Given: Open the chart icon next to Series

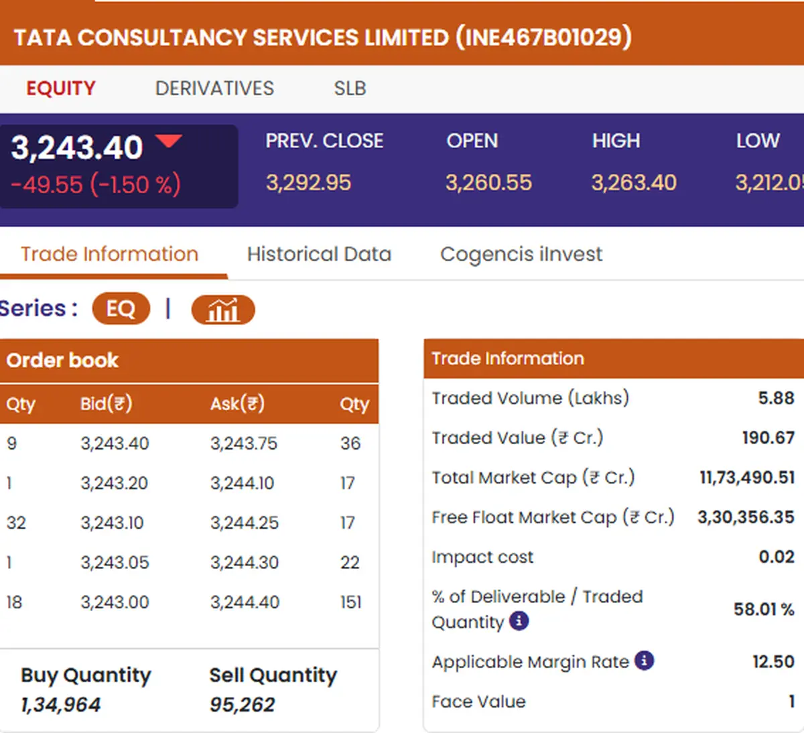Looking at the screenshot, I should (223, 310).
